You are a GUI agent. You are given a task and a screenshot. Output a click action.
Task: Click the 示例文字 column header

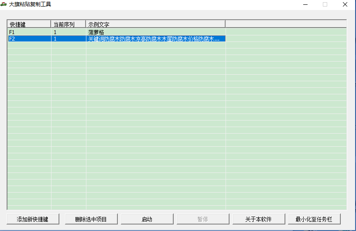tap(155, 24)
